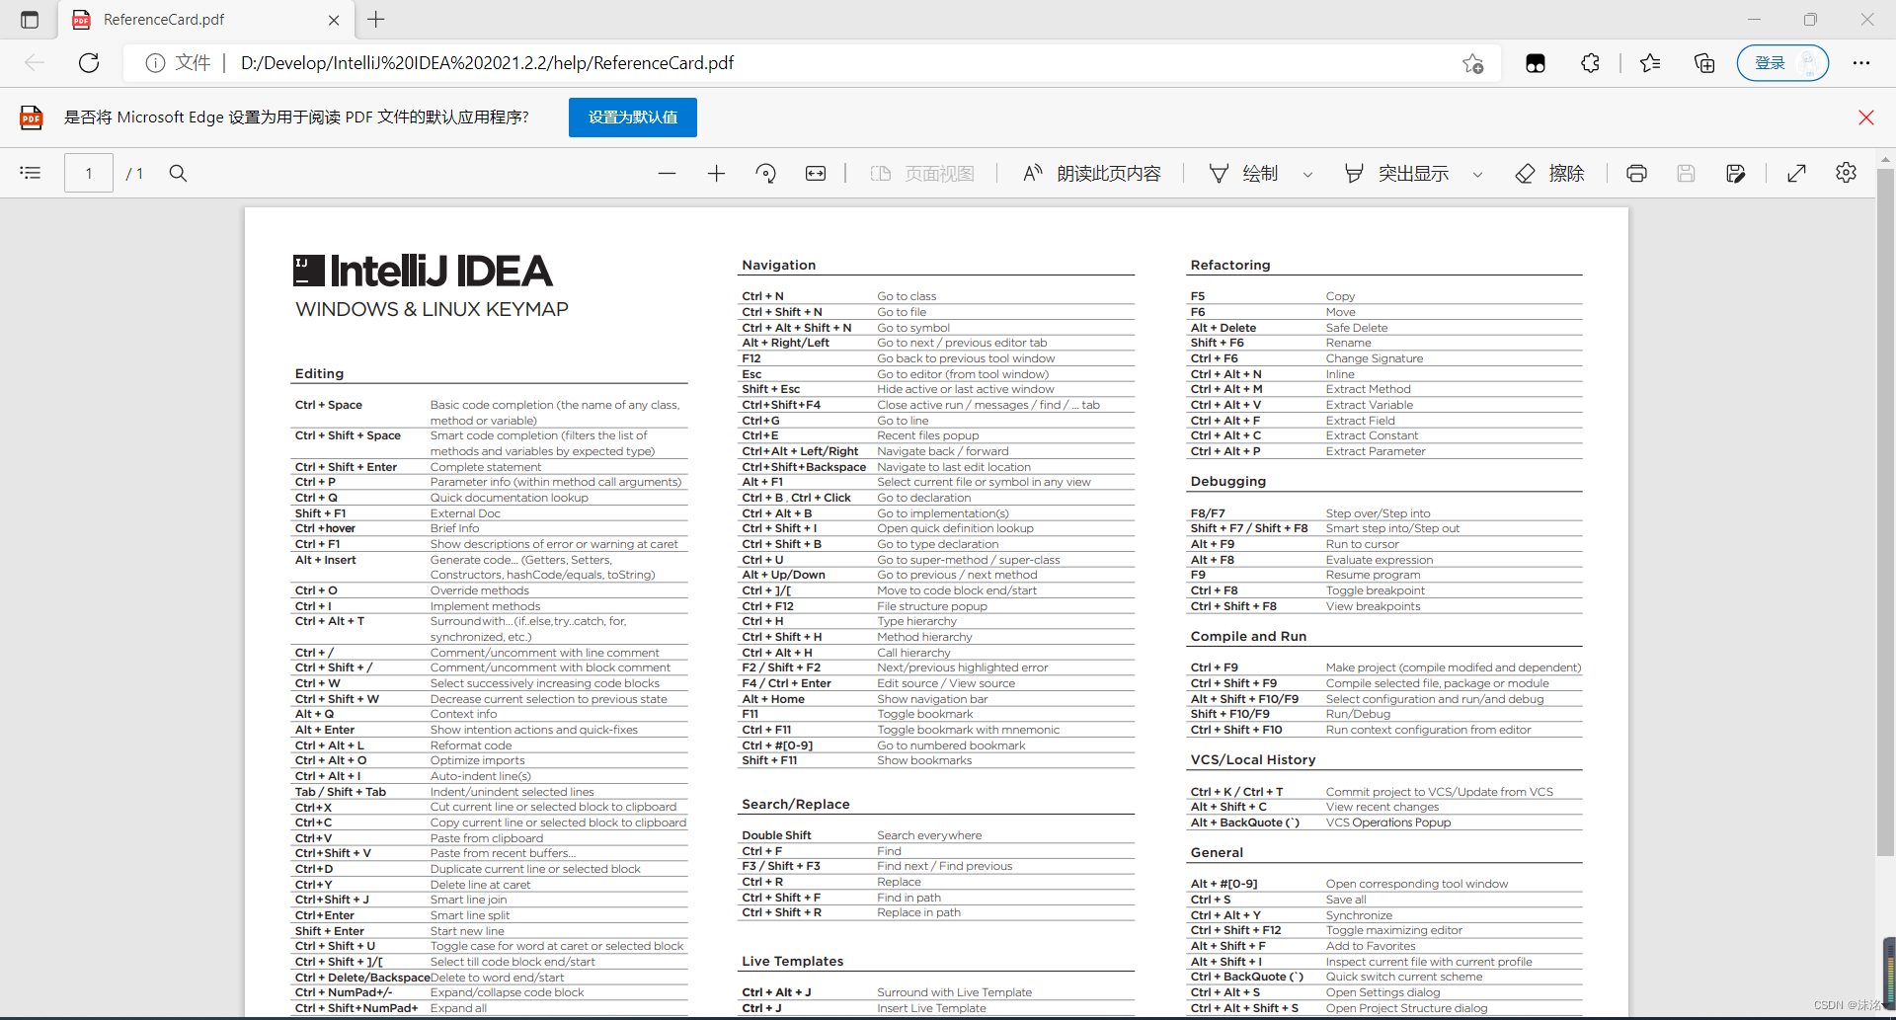
Task: Open the black extension icon
Action: click(1536, 63)
